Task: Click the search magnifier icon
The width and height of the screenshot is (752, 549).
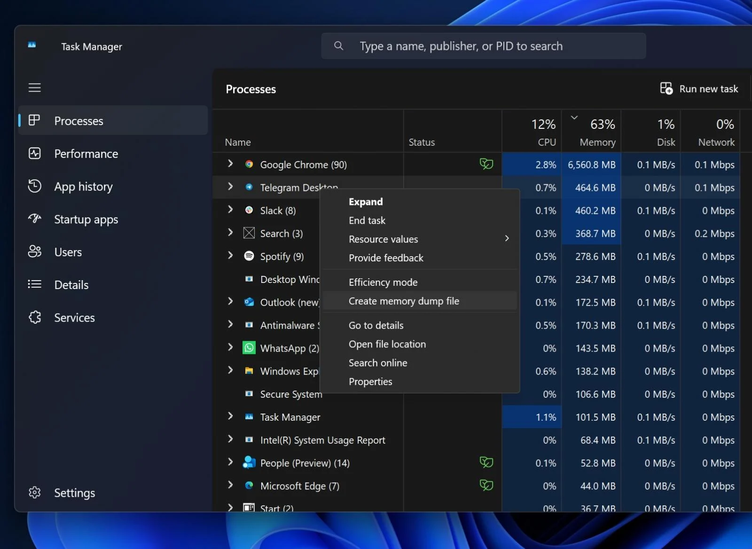Action: pyautogui.click(x=338, y=46)
